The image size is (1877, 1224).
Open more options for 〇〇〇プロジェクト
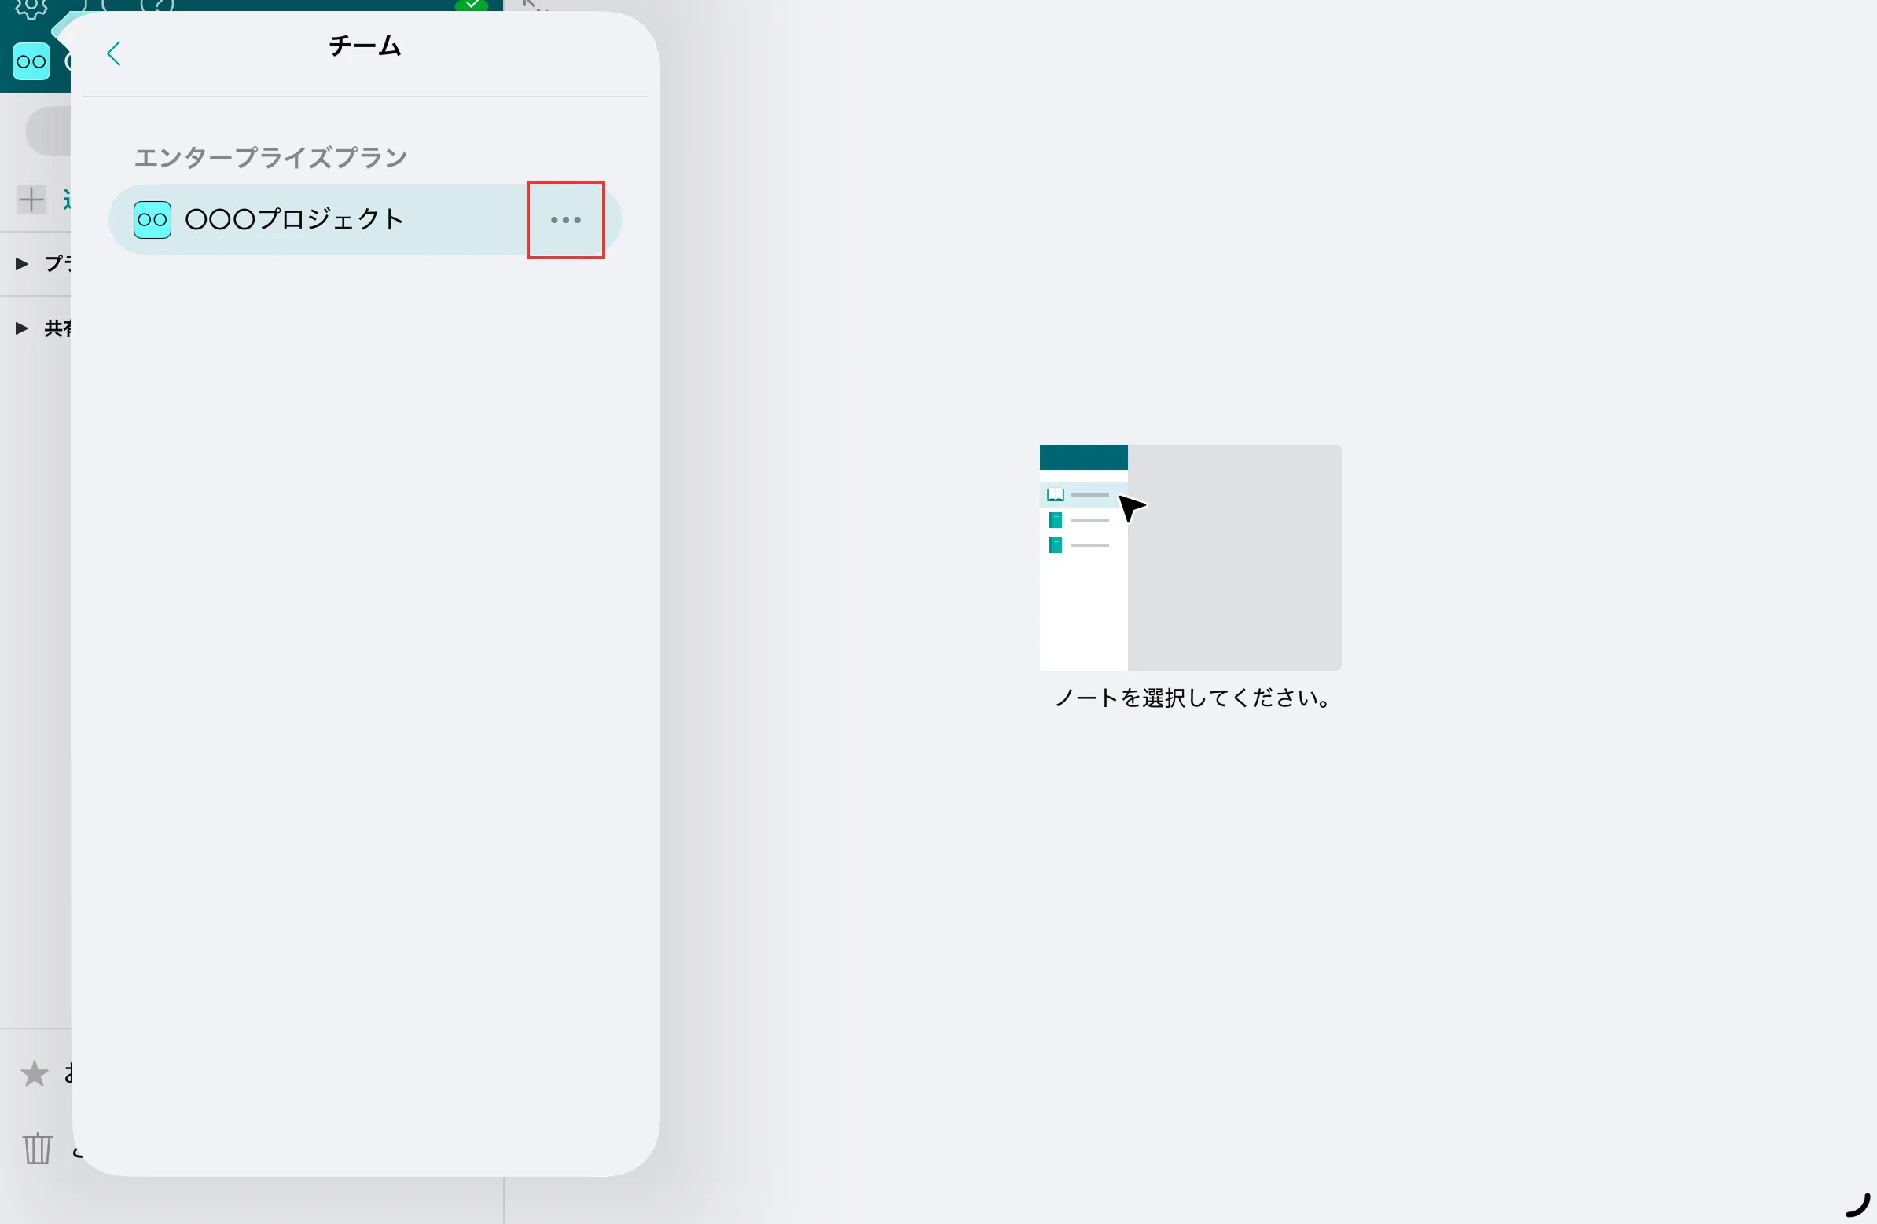click(x=566, y=221)
